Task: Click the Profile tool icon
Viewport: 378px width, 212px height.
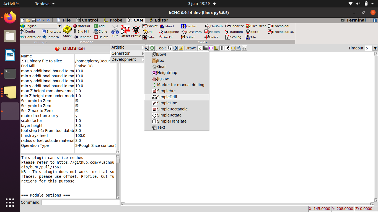Action: (136, 30)
